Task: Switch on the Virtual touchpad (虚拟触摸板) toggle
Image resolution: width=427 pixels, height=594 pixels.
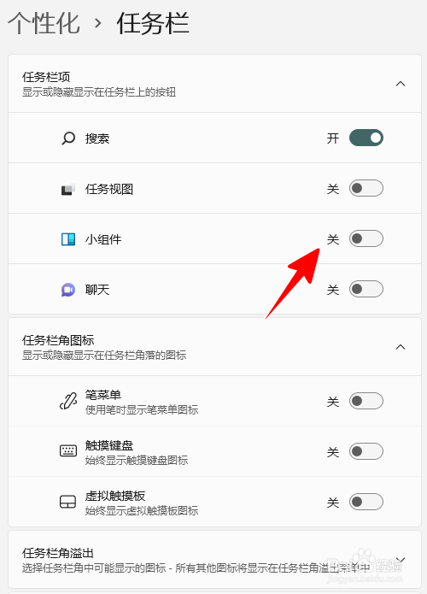Action: pos(366,502)
